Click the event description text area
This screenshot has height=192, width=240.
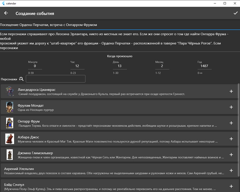(120, 41)
